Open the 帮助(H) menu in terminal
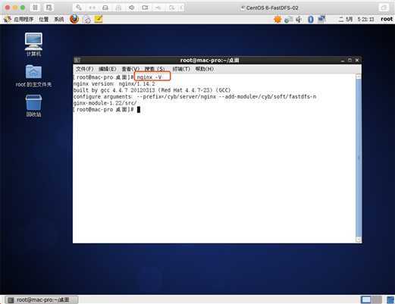 pos(204,69)
